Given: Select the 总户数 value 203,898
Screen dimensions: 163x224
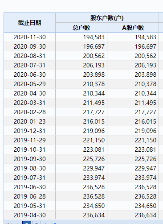Looking at the screenshot, I should pyautogui.click(x=94, y=75).
